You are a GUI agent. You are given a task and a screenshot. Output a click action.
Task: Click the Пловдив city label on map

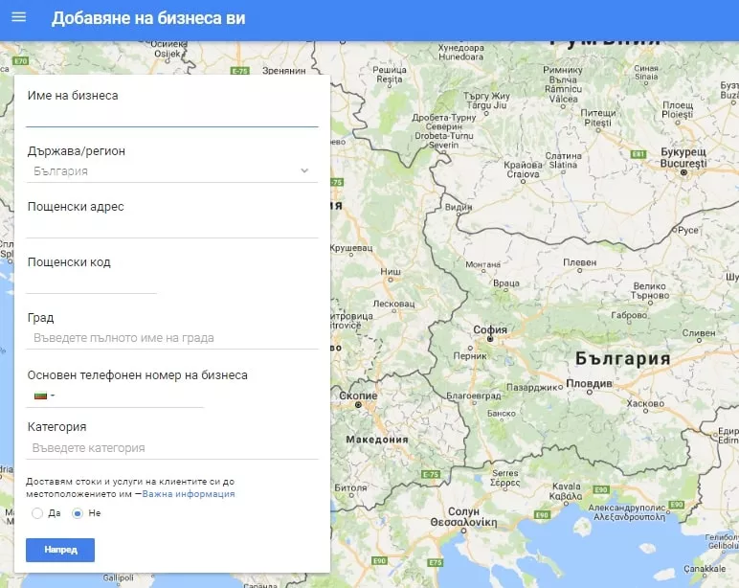tap(589, 383)
